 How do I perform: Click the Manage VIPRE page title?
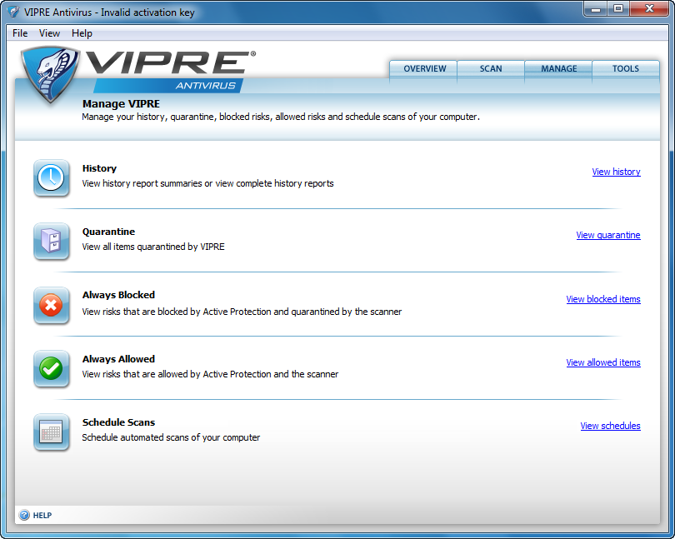tap(121, 104)
